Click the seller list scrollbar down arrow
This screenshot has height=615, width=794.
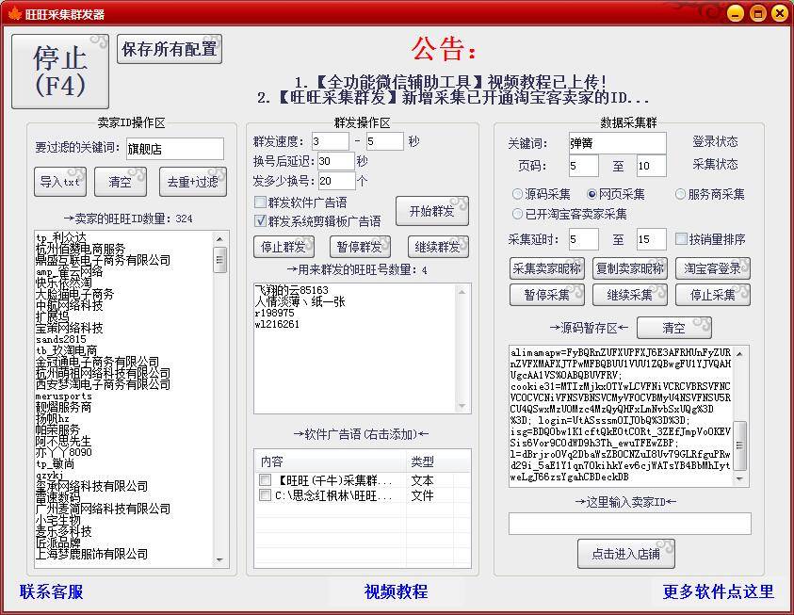219,559
